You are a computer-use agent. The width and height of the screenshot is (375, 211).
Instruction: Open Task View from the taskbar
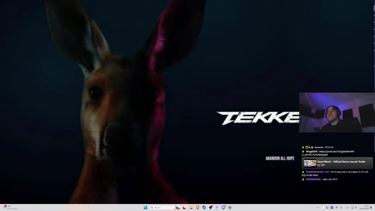[184, 207]
